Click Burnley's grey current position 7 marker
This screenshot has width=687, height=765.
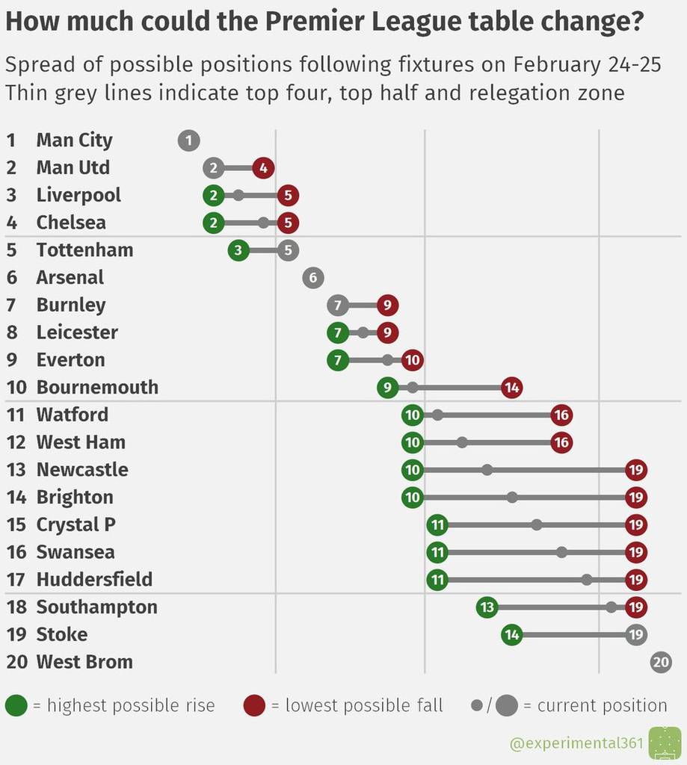338,306
